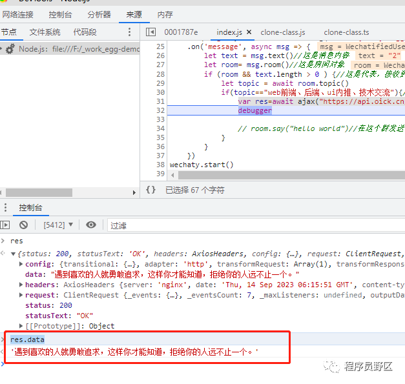Click the let topic line 29 code
Screen dimensions: 405x384
(x=285, y=83)
